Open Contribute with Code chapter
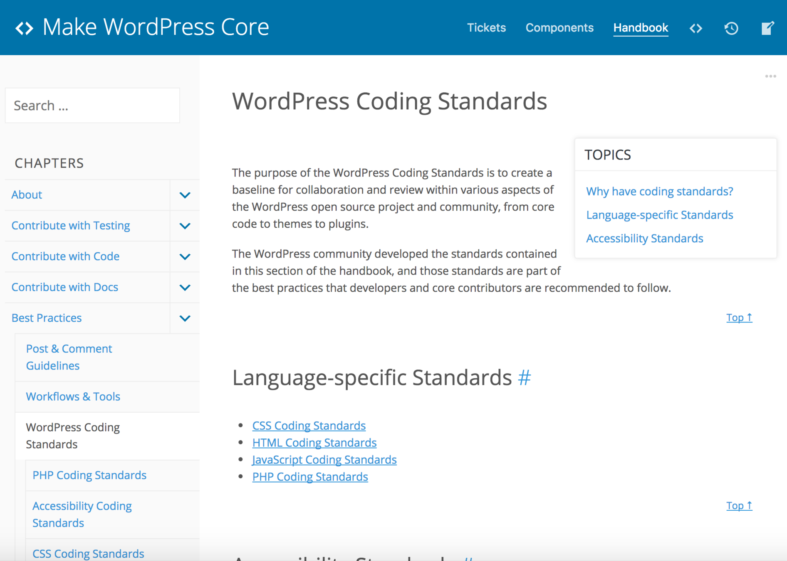Screen dimensions: 787x561 point(65,256)
